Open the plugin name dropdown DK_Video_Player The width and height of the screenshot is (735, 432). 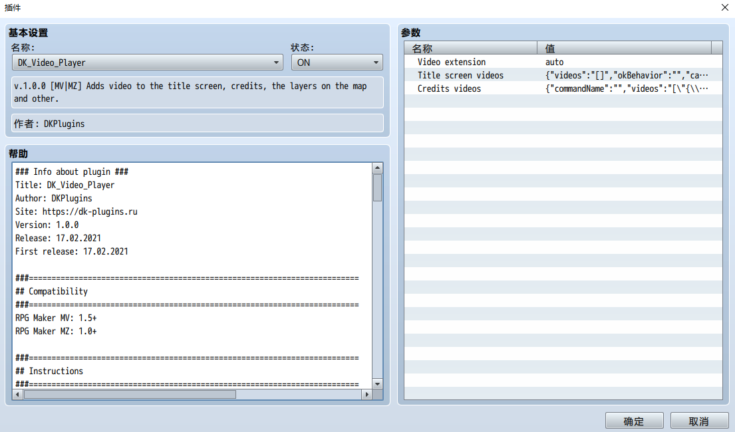tap(147, 62)
